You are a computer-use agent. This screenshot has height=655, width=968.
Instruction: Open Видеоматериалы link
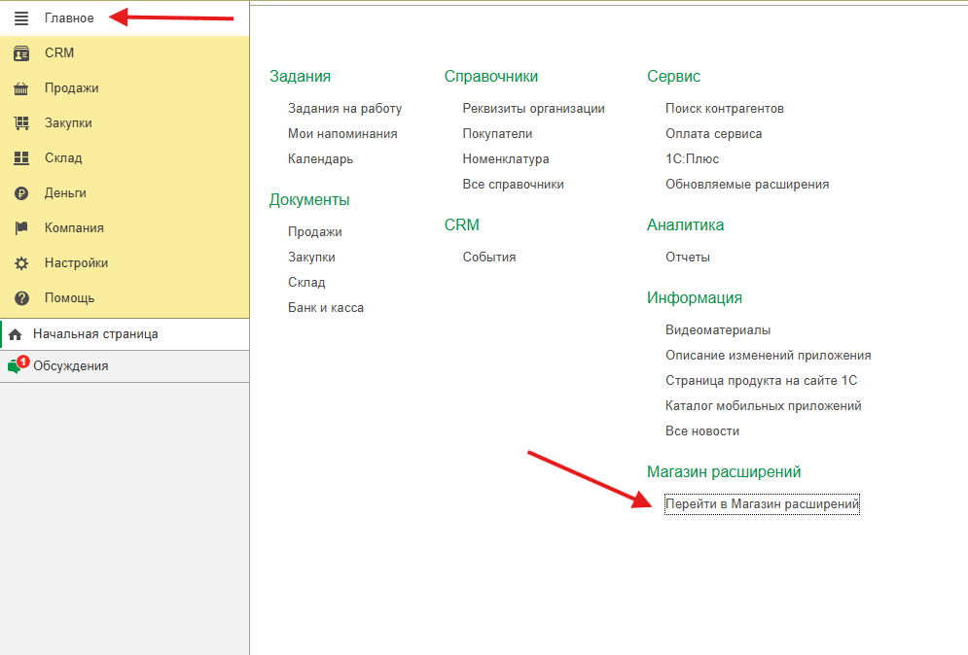[717, 330]
